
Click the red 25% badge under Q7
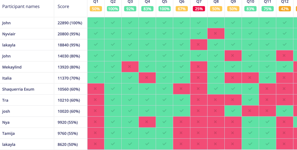(x=199, y=9)
